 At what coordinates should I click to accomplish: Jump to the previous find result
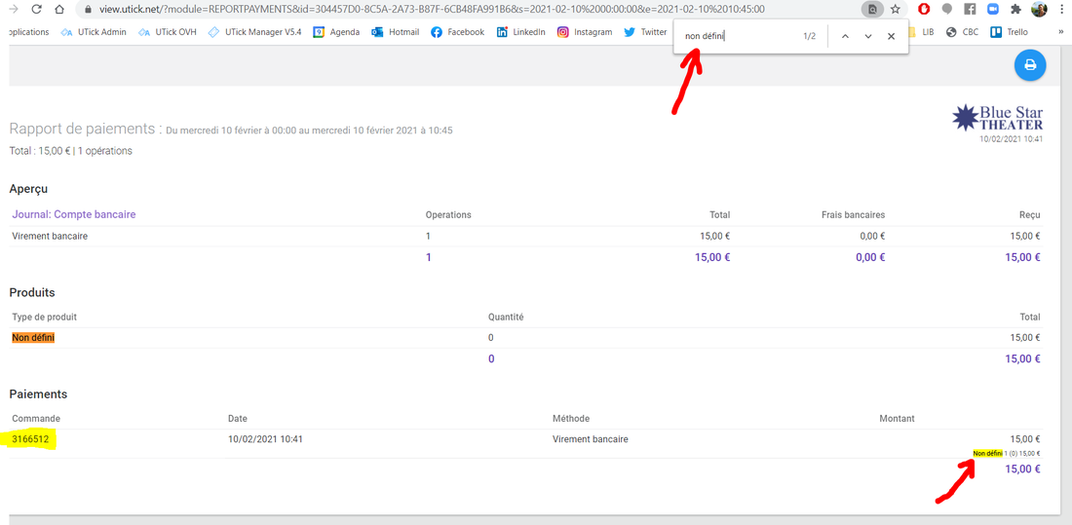(845, 36)
